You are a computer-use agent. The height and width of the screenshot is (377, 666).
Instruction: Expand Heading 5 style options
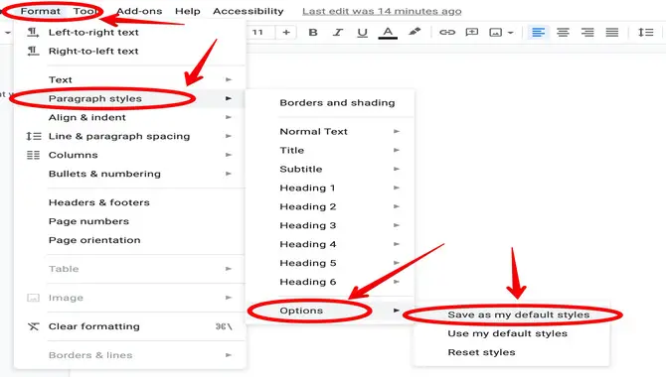point(330,263)
